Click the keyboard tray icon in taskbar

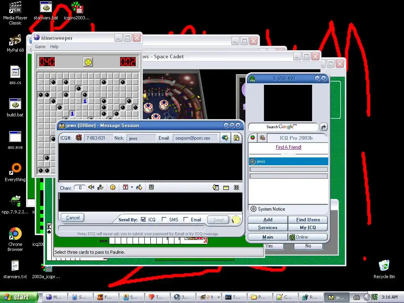[356, 297]
